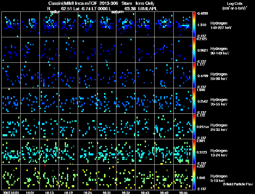The width and height of the screenshot is (255, 194).
Task: Click the 'Hydrogen 13-24 keV' row label
Action: [219, 153]
